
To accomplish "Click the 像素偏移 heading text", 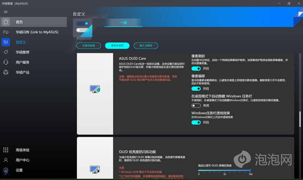I will tap(198, 76).
